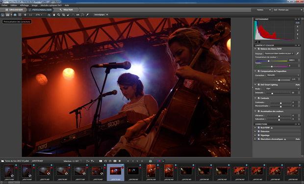Screen dimensions: 304x184
Task: Select the dust removal tool
Action: (x=68, y=15)
